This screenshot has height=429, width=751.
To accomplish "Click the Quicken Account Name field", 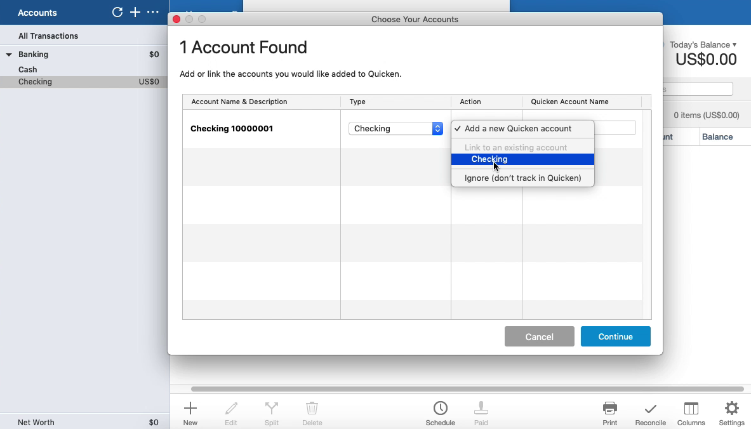I will coord(615,128).
